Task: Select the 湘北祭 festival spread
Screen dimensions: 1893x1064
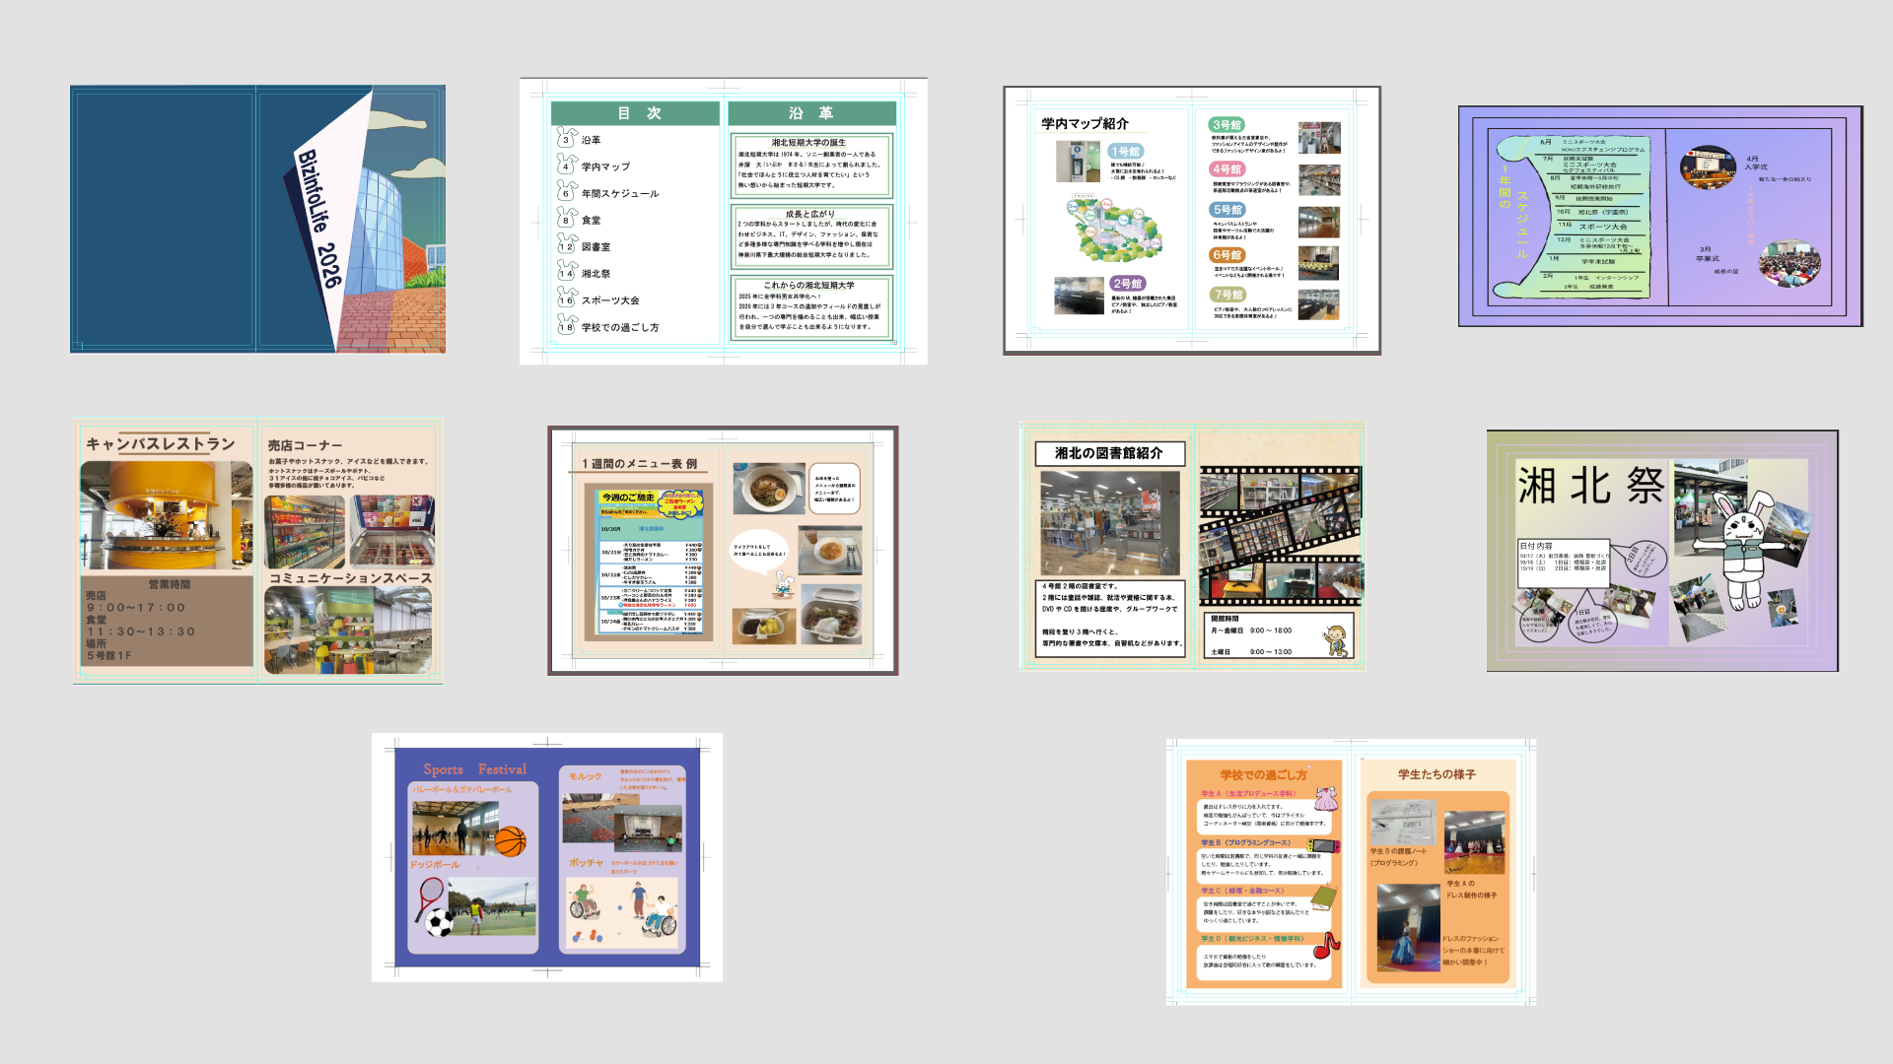Action: (1662, 551)
